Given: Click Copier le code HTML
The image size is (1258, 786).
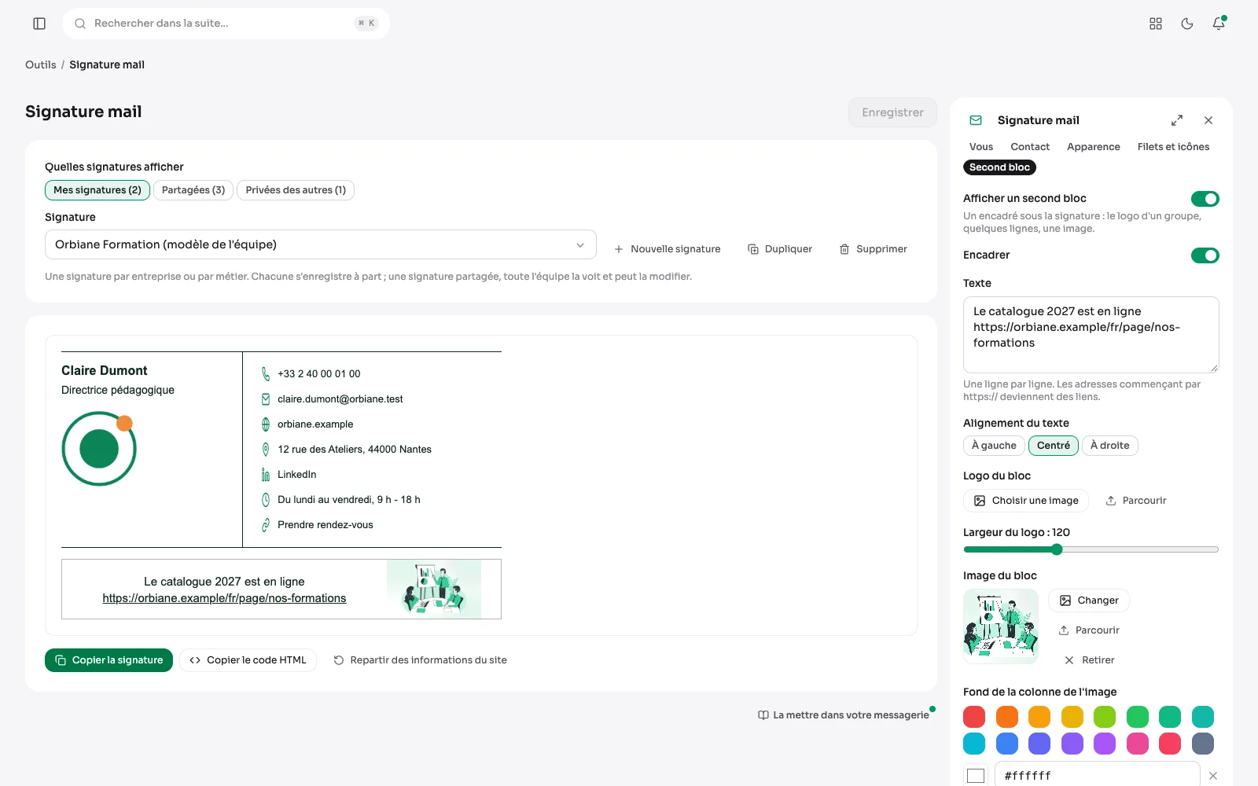Looking at the screenshot, I should (248, 660).
